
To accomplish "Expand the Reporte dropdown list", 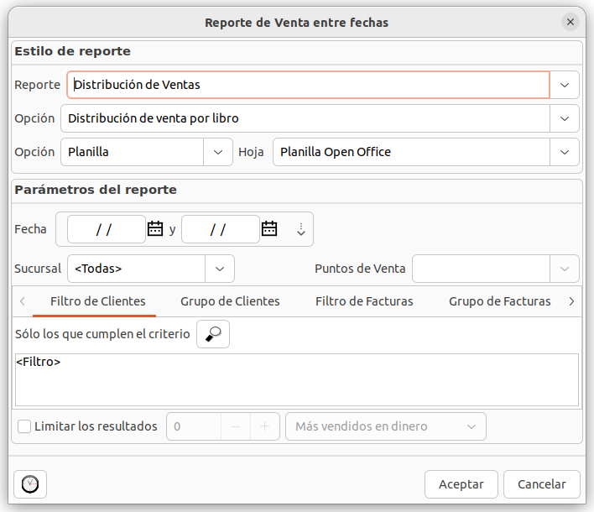I will pos(565,85).
